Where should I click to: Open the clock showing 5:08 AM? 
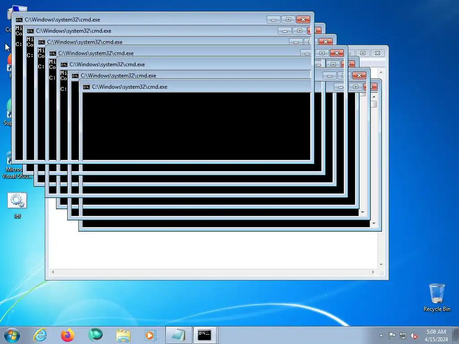[436, 335]
